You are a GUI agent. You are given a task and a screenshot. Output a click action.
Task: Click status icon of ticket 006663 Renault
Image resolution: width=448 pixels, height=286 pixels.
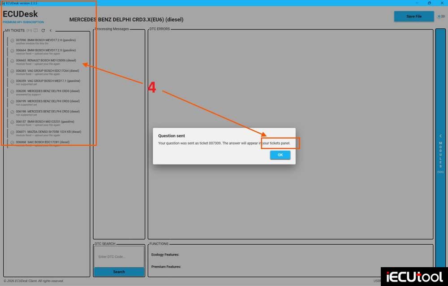point(12,61)
